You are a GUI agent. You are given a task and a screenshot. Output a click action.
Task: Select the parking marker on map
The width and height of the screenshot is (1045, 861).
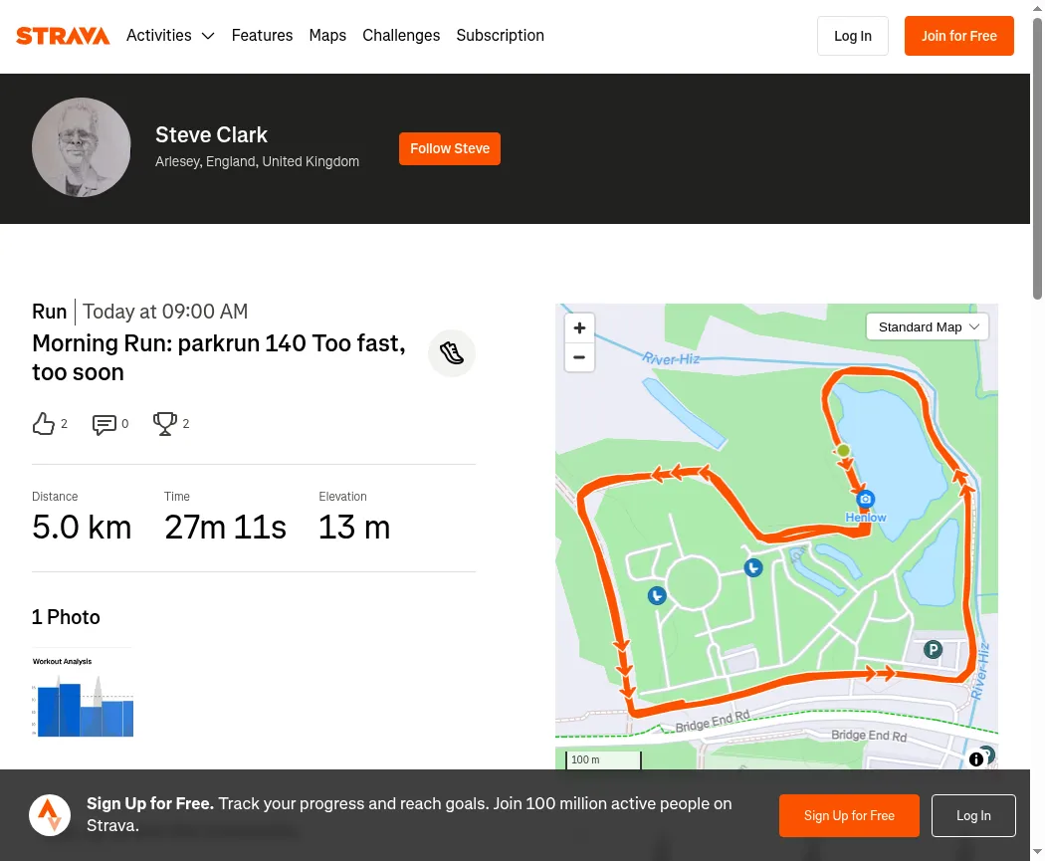click(934, 650)
